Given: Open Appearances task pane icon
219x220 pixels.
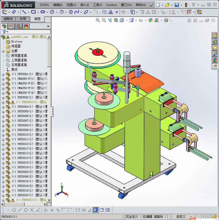Looking at the screenshot, I should click(x=215, y=60).
